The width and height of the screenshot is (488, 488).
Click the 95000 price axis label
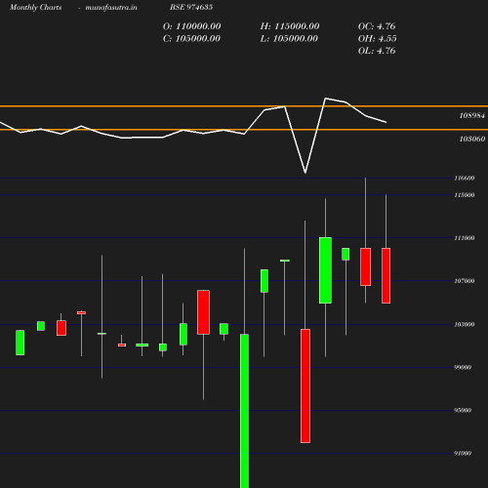463,410
